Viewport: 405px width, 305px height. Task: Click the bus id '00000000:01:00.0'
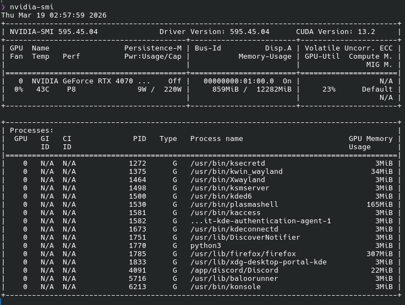point(239,81)
